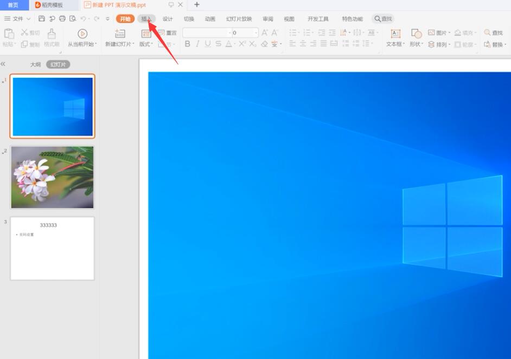The width and height of the screenshot is (511, 359).
Task: Click the Increase Indent icon
Action: pyautogui.click(x=332, y=32)
